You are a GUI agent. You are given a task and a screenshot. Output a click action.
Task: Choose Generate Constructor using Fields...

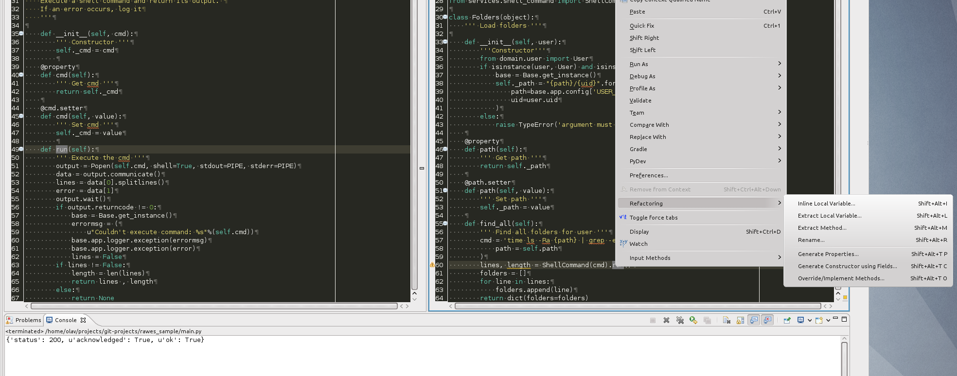point(868,266)
